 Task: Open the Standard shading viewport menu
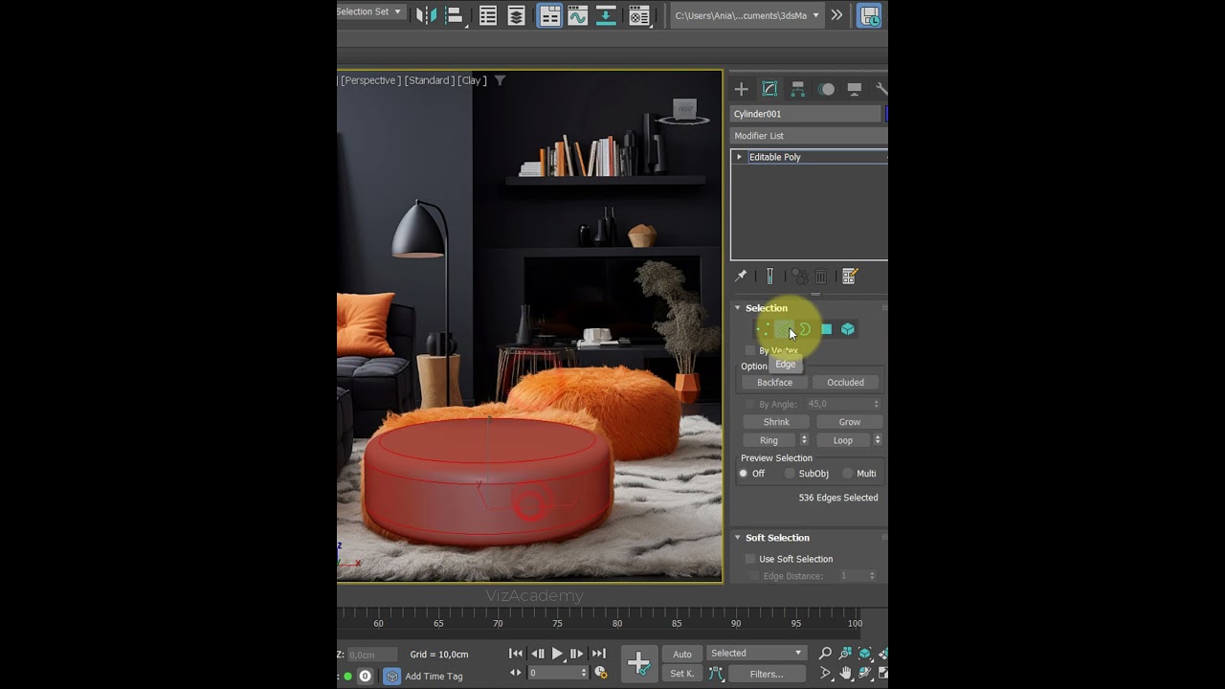[x=429, y=80]
